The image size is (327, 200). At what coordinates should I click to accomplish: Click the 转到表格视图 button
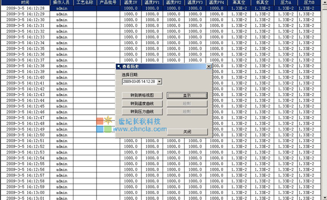coord(142,95)
